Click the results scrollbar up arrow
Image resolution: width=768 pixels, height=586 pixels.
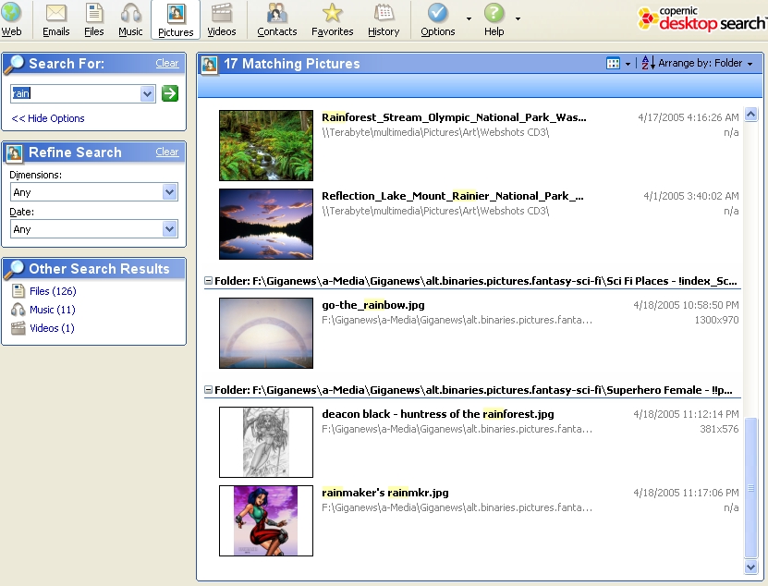click(750, 115)
